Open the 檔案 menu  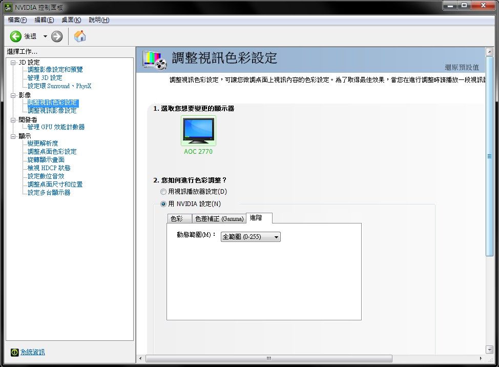(17, 20)
